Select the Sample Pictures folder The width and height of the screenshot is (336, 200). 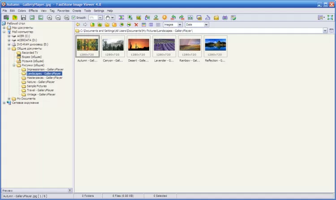tap(37, 86)
